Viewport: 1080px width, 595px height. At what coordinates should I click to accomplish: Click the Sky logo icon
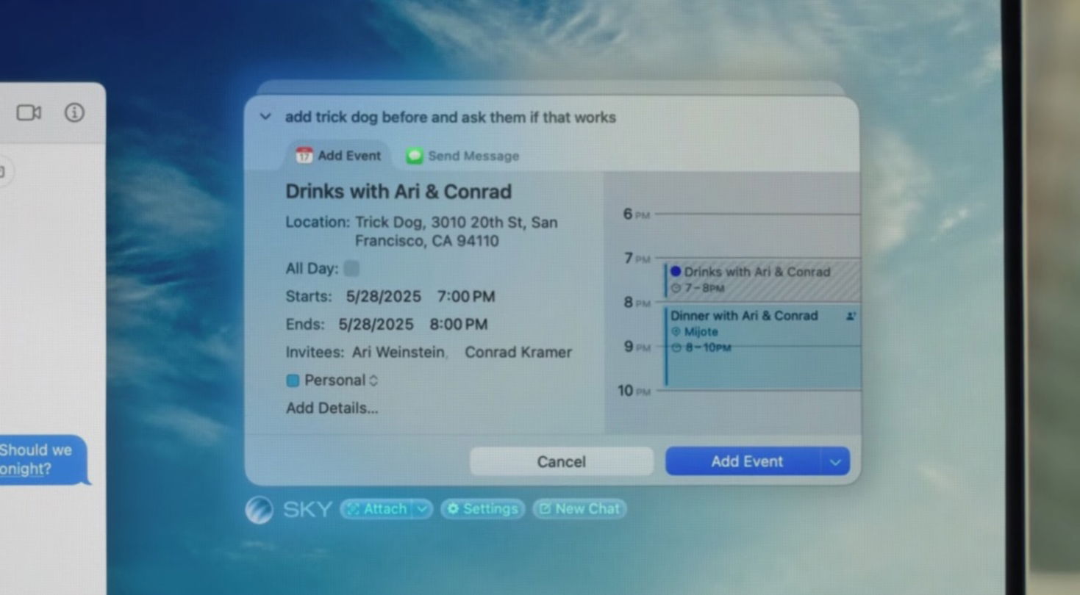(259, 510)
